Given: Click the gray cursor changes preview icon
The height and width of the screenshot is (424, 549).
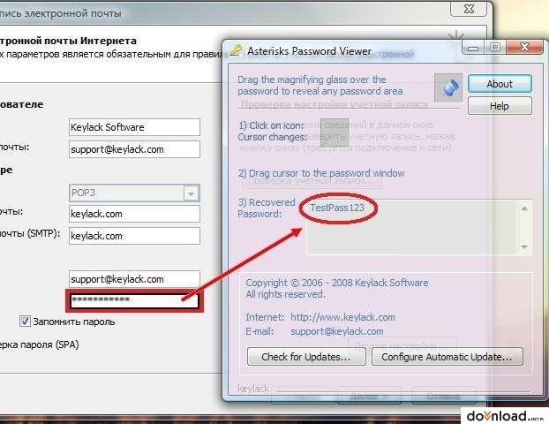Looking at the screenshot, I should click(x=335, y=132).
